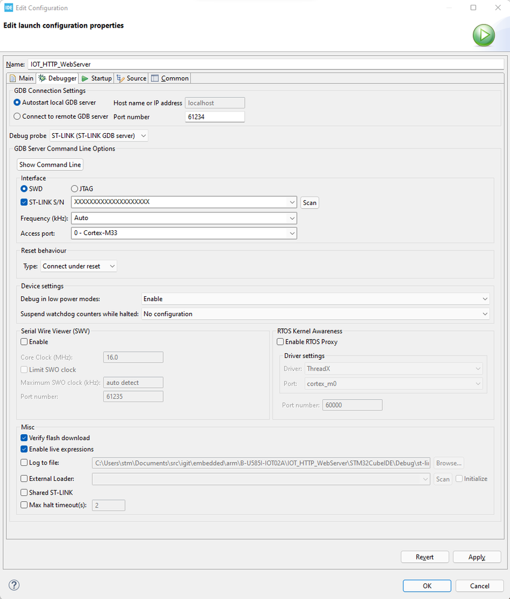Click Show Command Line button
This screenshot has width=510, height=599.
50,165
